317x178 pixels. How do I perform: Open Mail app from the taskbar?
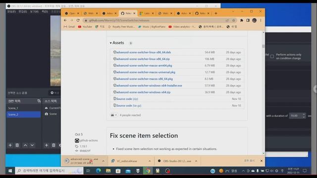(128, 171)
